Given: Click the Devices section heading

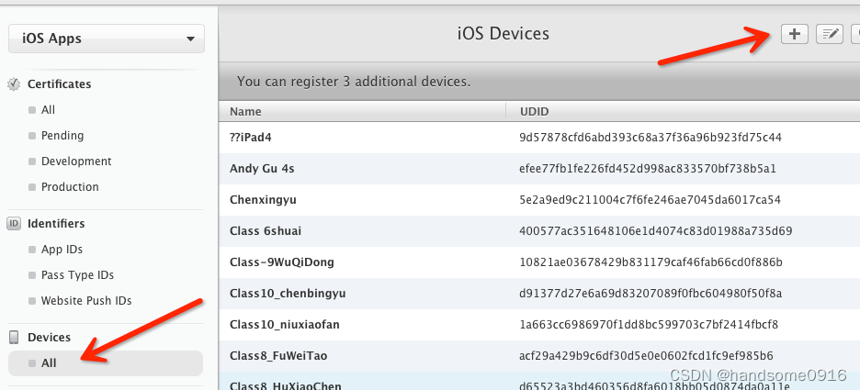Looking at the screenshot, I should click(x=49, y=338).
